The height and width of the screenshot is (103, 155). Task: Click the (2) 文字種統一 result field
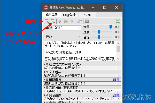(82, 76)
